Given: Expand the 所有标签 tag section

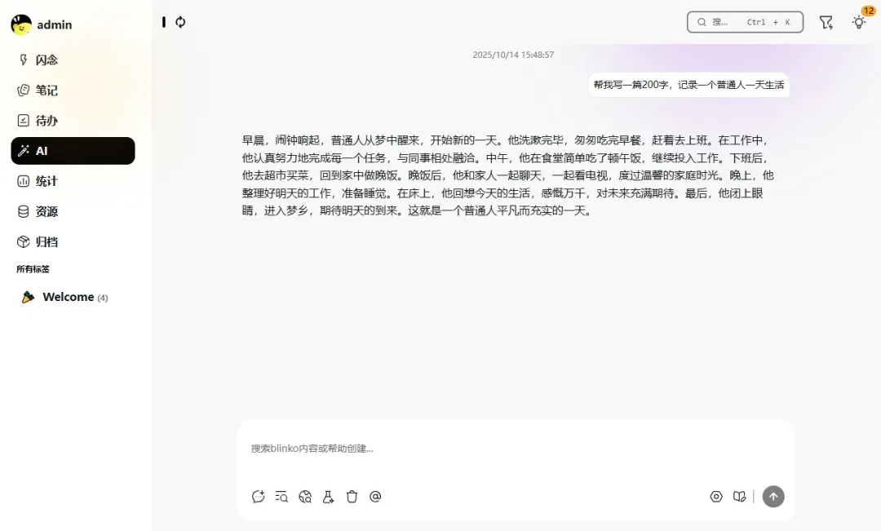Looking at the screenshot, I should click(x=33, y=268).
